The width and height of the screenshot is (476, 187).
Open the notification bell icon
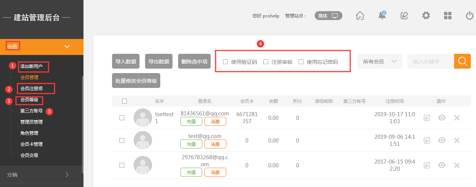(382, 16)
